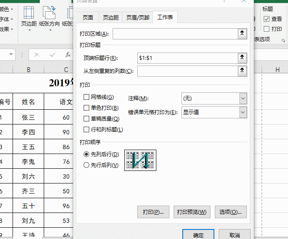The width and height of the screenshot is (288, 239).
Task: Click the cell containing 王五
Action: tap(28, 147)
